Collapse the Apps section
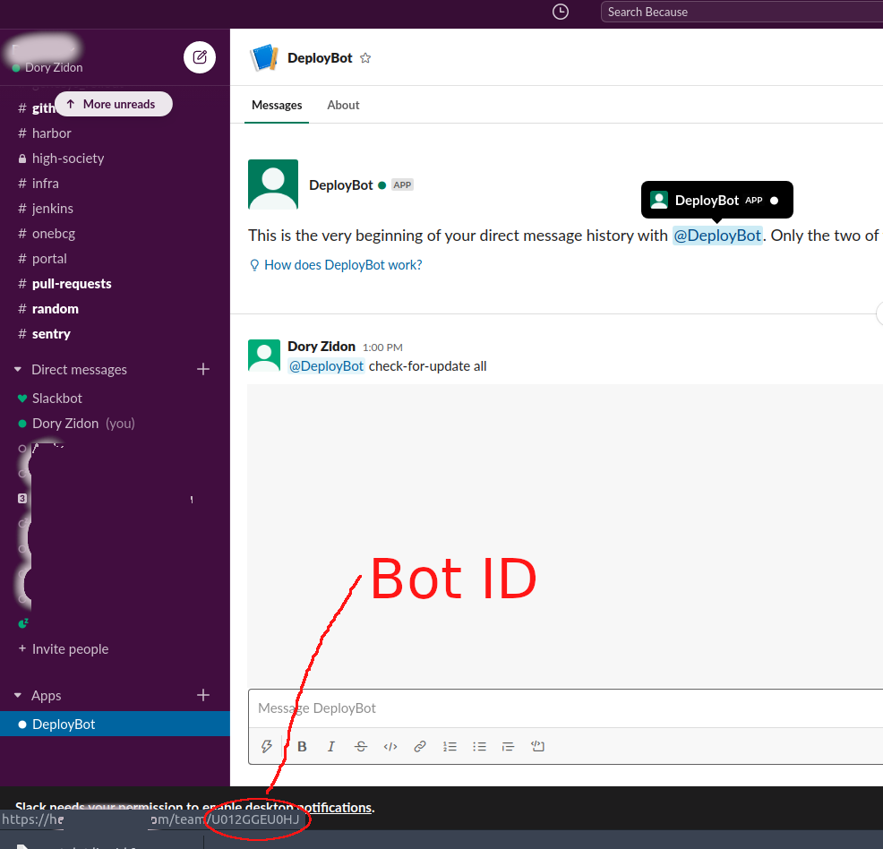This screenshot has height=849, width=883. [x=18, y=696]
